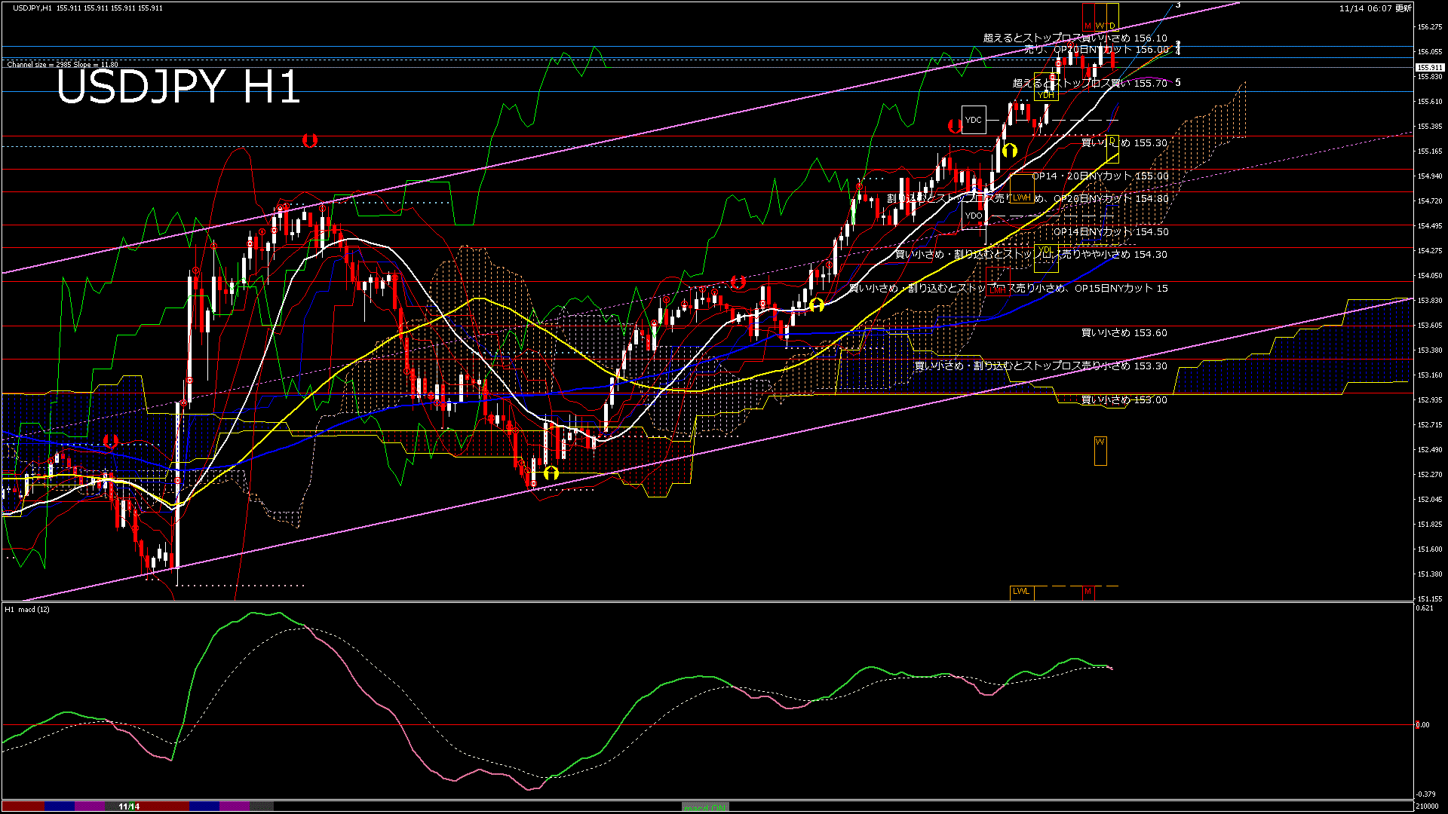Click the label 'OP14・20日NYカット 155.00'
This screenshot has width=1448, height=814.
1100,176
